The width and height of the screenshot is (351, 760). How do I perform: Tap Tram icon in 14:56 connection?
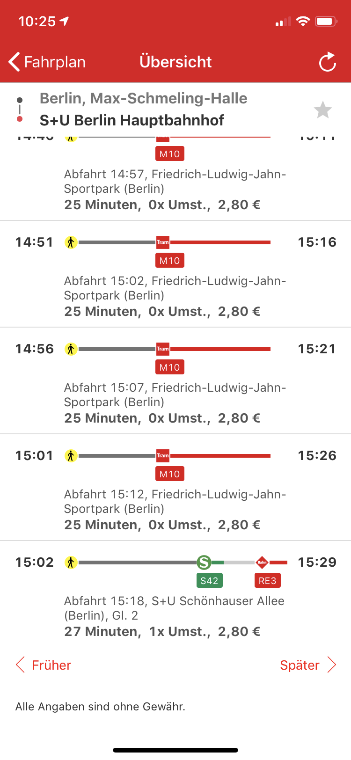click(x=163, y=349)
